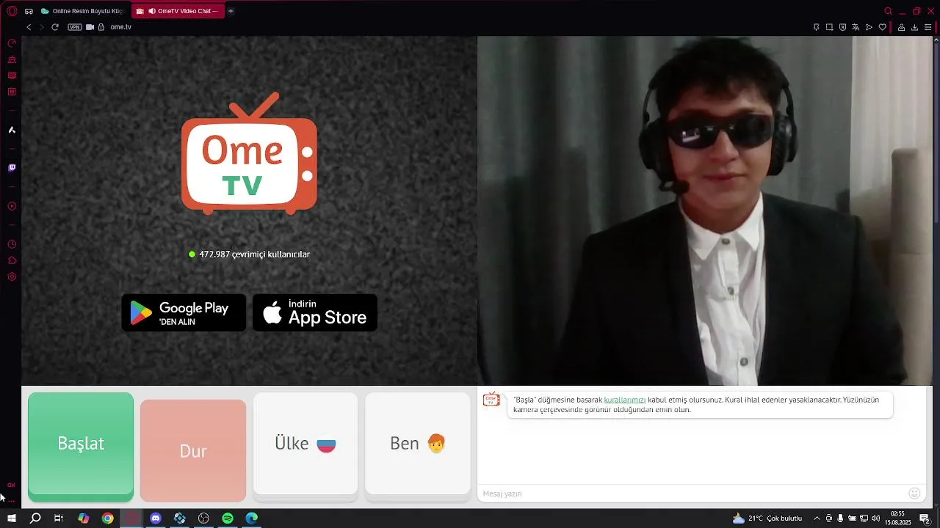Screen dimensions: 940x528
Task: Open a new browser tab
Action: coord(231,11)
